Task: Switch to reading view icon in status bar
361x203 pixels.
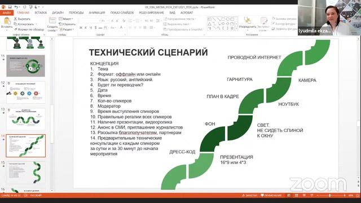Action: (x=304, y=196)
